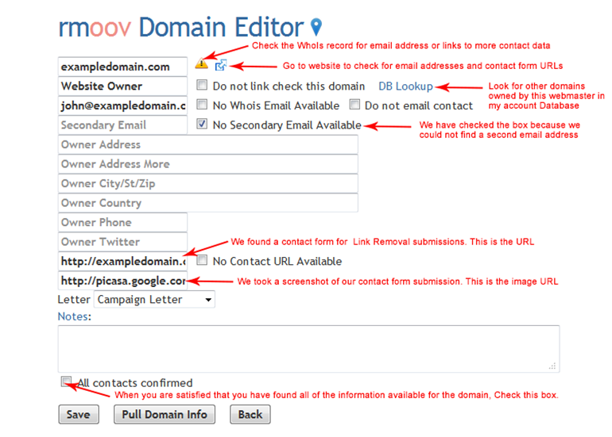
Task: Click the yellow Whois warning triangle icon
Action: 201,64
